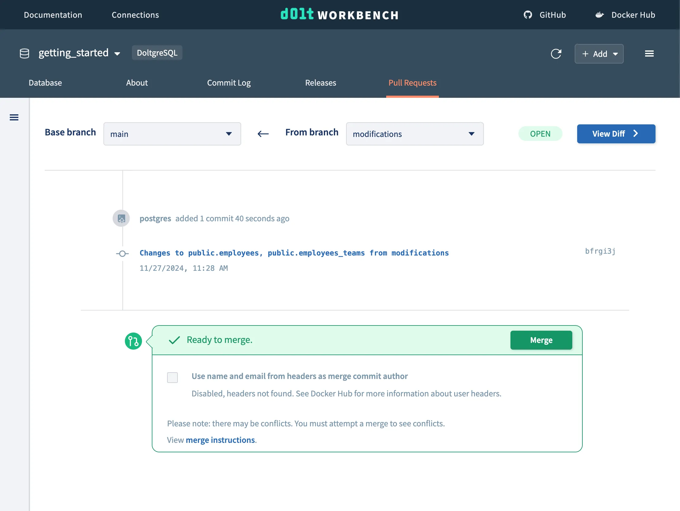The image size is (680, 511).
Task: Open the Base branch dropdown showing main
Action: pyautogui.click(x=172, y=134)
